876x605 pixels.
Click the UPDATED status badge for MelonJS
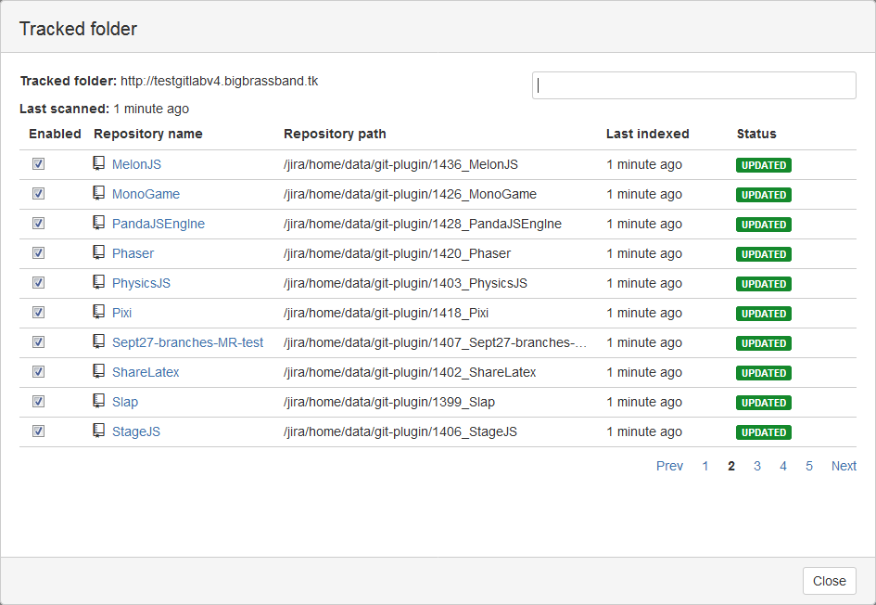[x=764, y=165]
